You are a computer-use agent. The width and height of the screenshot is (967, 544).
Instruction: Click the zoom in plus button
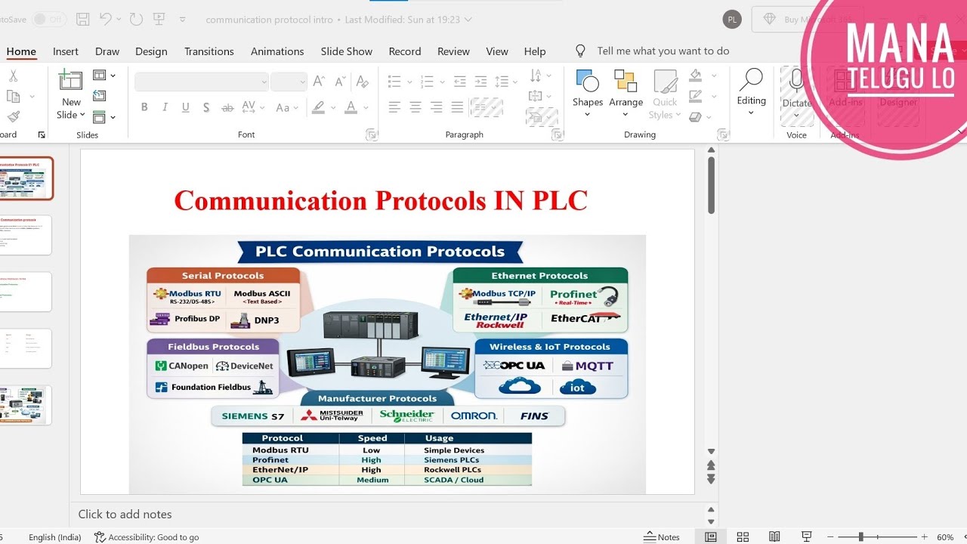[925, 537]
